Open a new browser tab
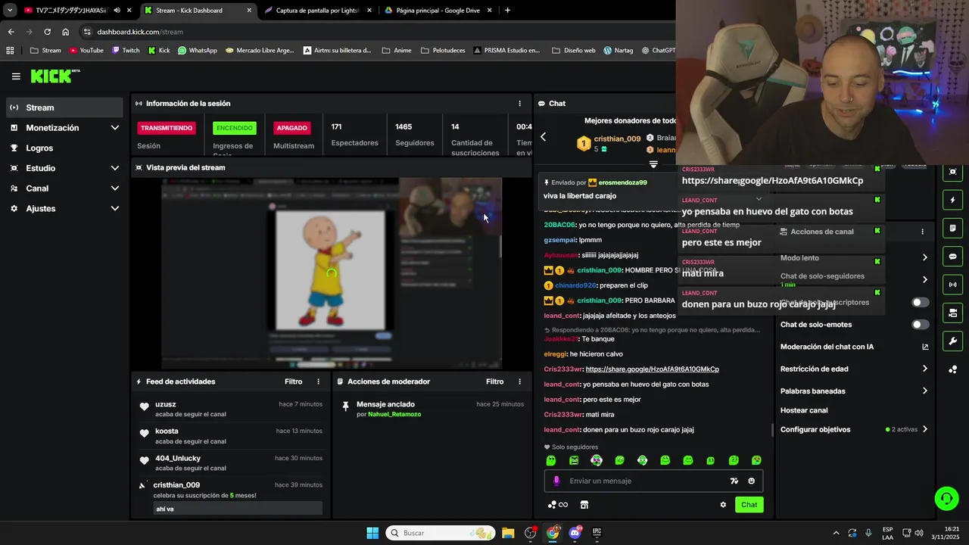This screenshot has width=969, height=545. point(507,11)
